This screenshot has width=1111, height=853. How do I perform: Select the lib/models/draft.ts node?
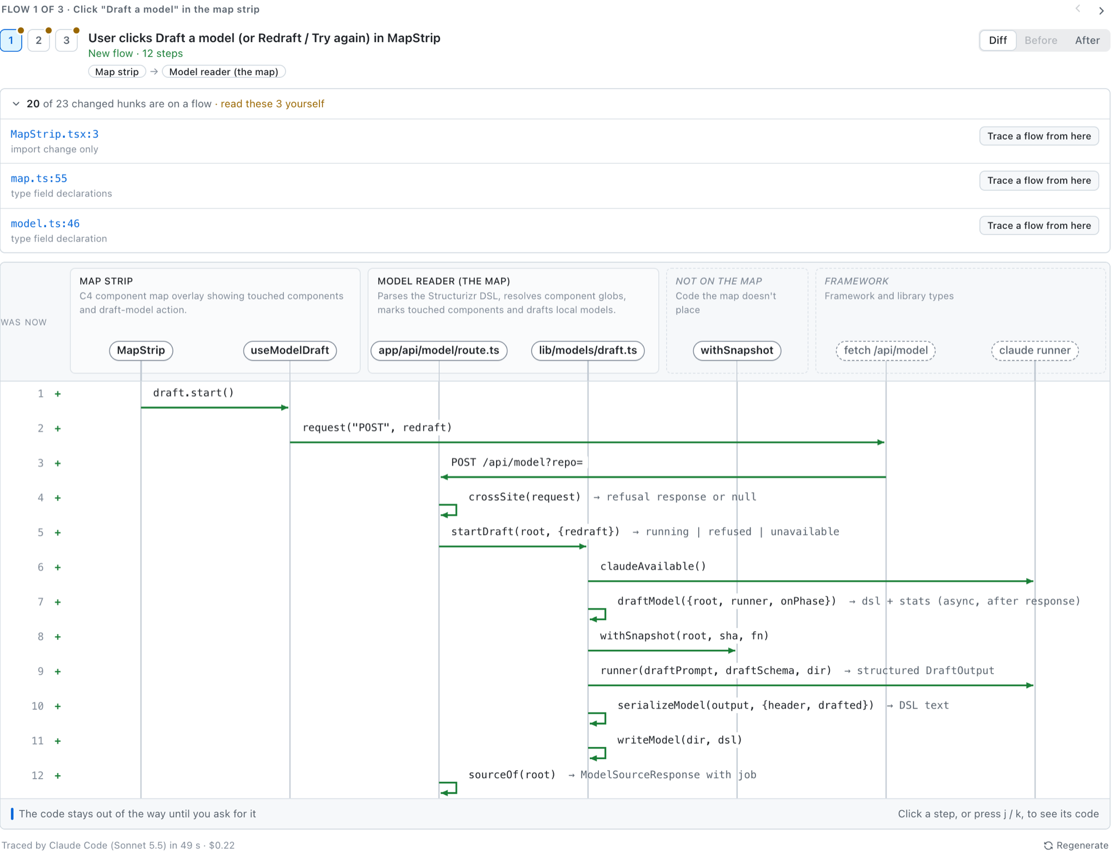click(588, 351)
